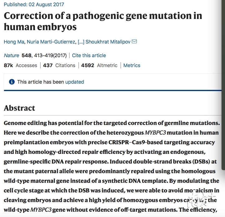
Task: Open the Metrics link
Action: point(132,65)
